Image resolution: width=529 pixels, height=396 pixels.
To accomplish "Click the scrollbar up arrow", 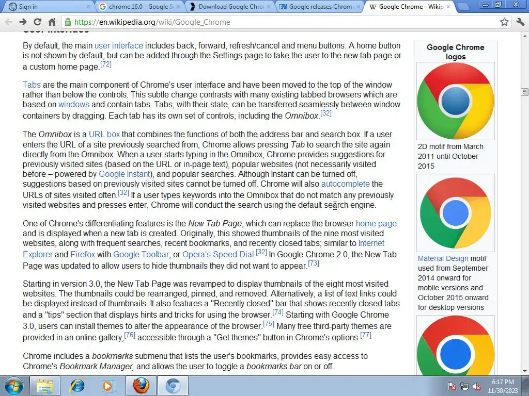I will 524,36.
